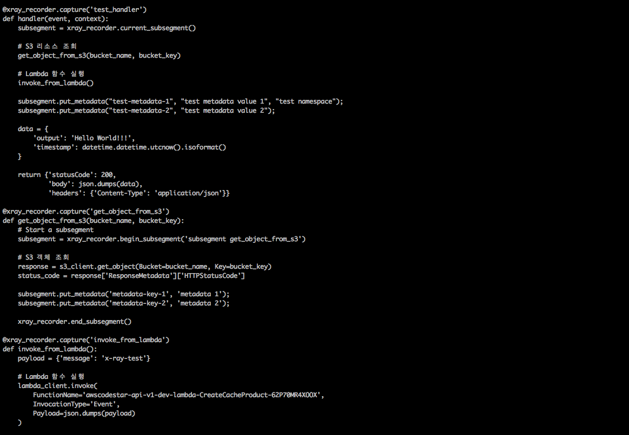
Task: Click the begin_subsegment call line
Action: point(162,239)
